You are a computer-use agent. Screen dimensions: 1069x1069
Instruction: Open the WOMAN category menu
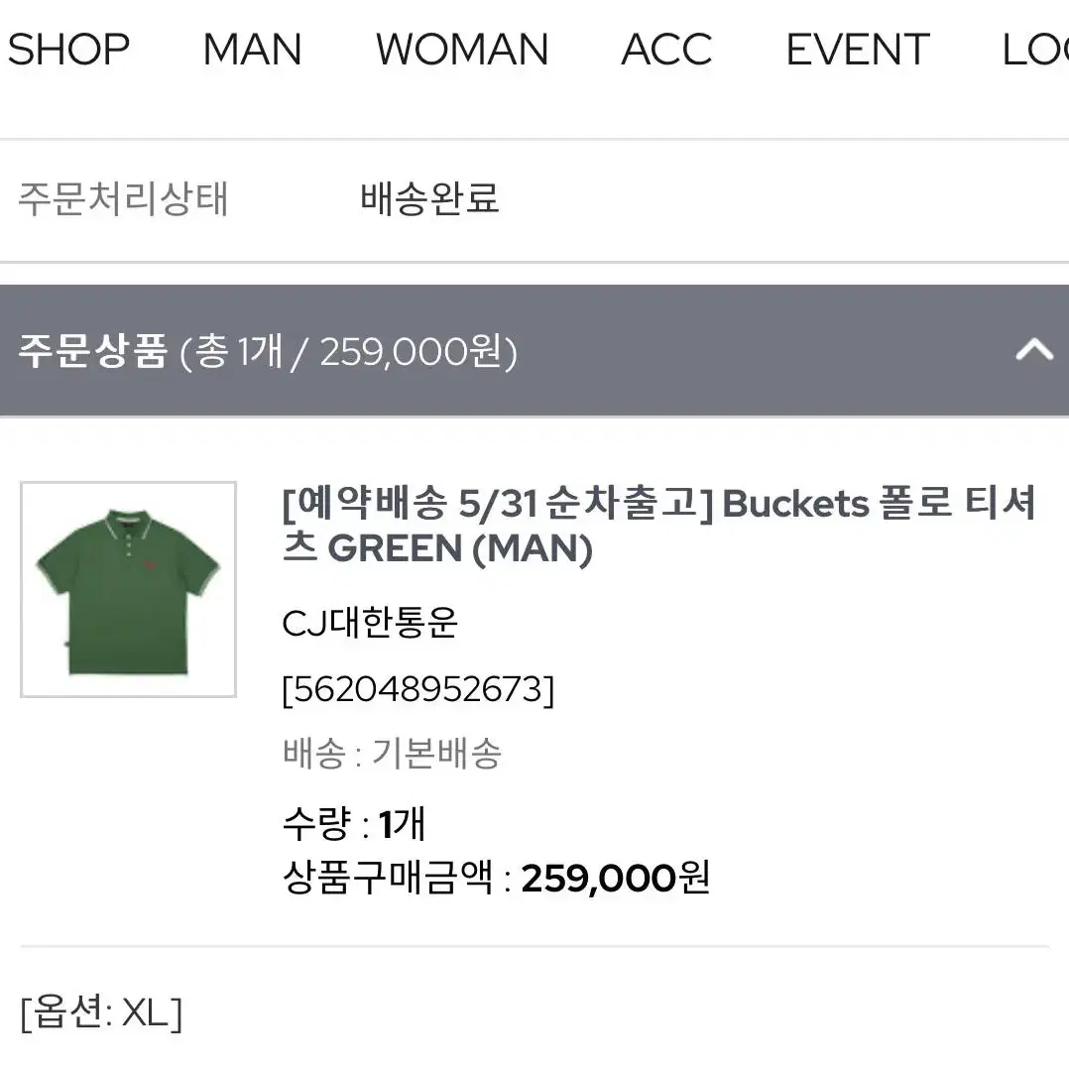pyautogui.click(x=462, y=50)
